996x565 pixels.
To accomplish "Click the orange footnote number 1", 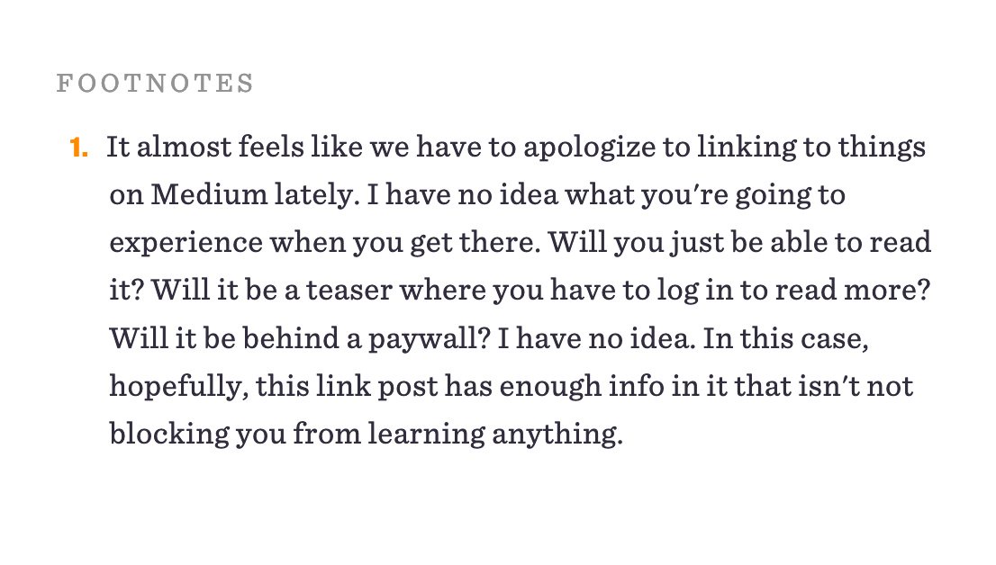I will point(78,148).
